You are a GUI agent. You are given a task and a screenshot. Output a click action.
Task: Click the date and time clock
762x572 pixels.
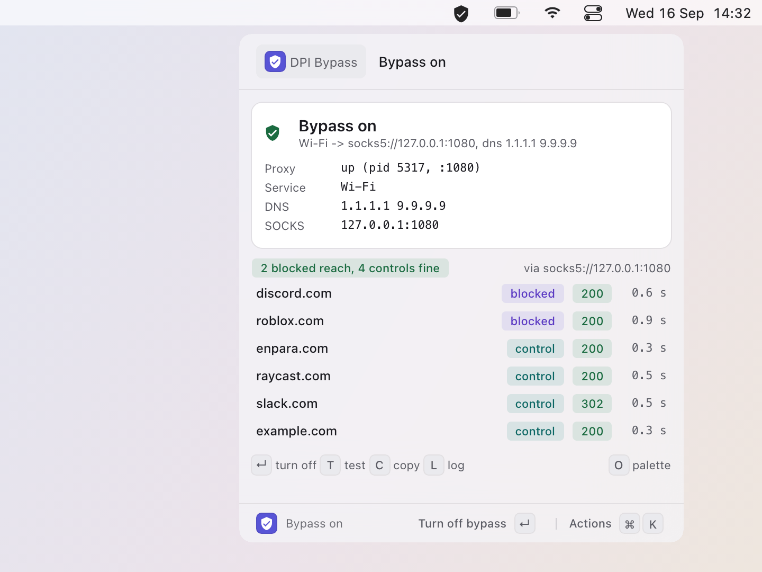tap(688, 13)
